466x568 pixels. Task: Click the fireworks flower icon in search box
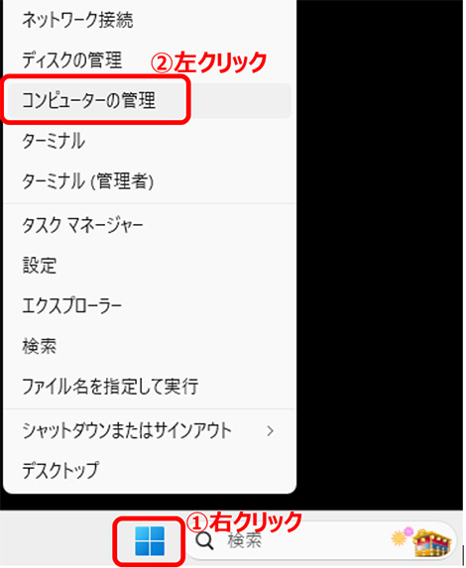pyautogui.click(x=402, y=537)
